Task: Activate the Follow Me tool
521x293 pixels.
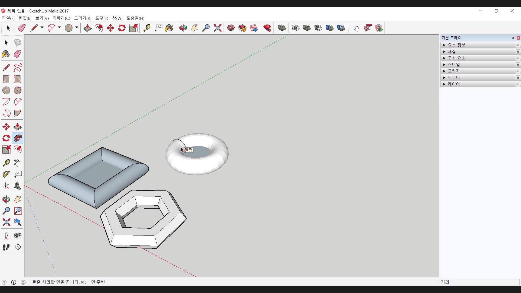Action: click(18, 138)
